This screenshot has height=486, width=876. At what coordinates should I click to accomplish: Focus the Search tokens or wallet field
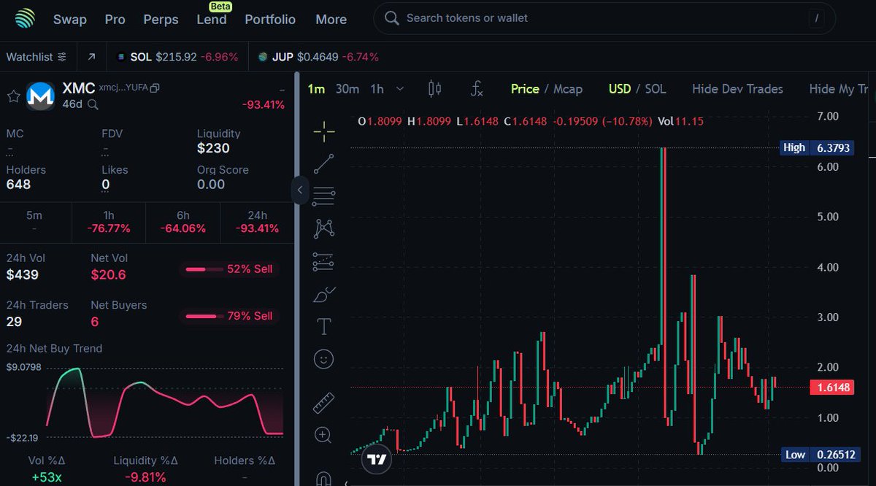tap(604, 18)
